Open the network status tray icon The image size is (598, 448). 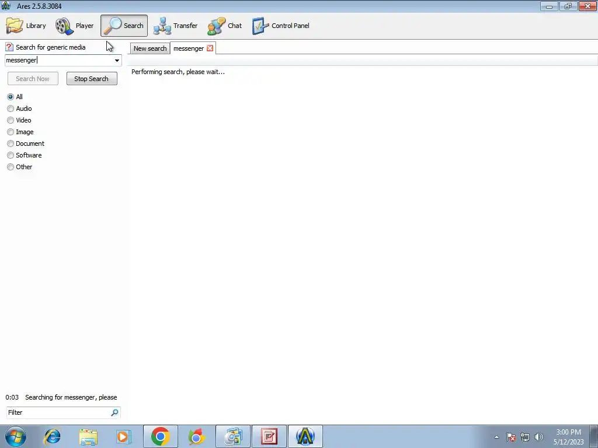click(x=525, y=437)
